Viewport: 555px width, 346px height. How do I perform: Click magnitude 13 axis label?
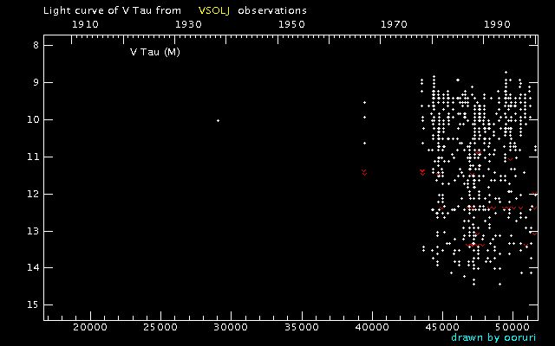pos(33,231)
